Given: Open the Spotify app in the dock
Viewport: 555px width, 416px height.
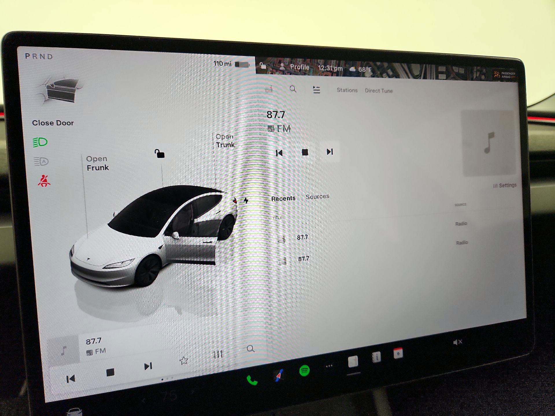Looking at the screenshot, I should coord(304,371).
